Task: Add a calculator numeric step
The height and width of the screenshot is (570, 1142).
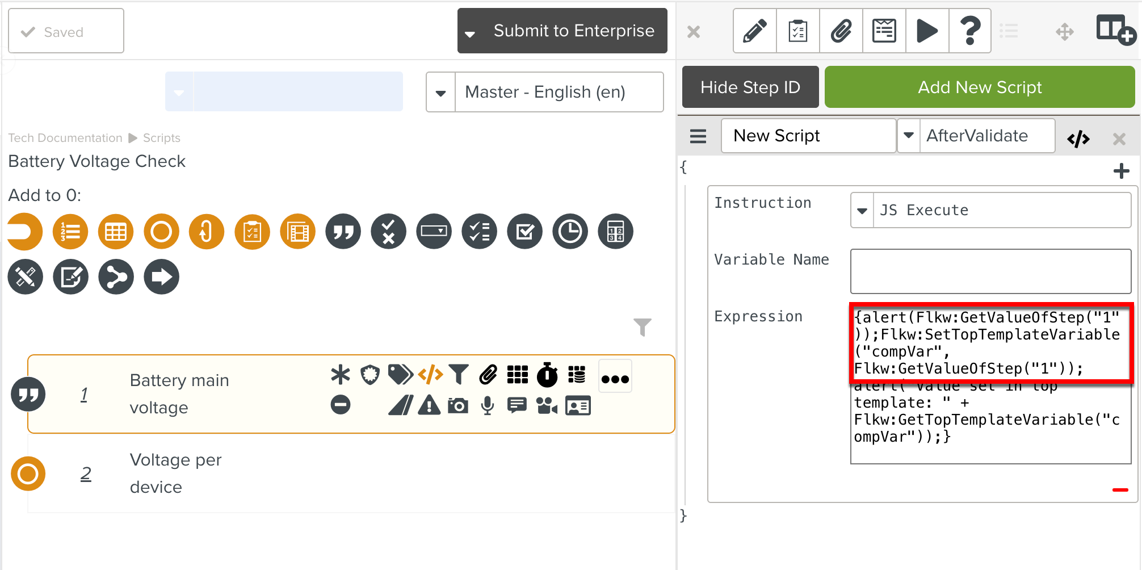Action: click(x=615, y=232)
